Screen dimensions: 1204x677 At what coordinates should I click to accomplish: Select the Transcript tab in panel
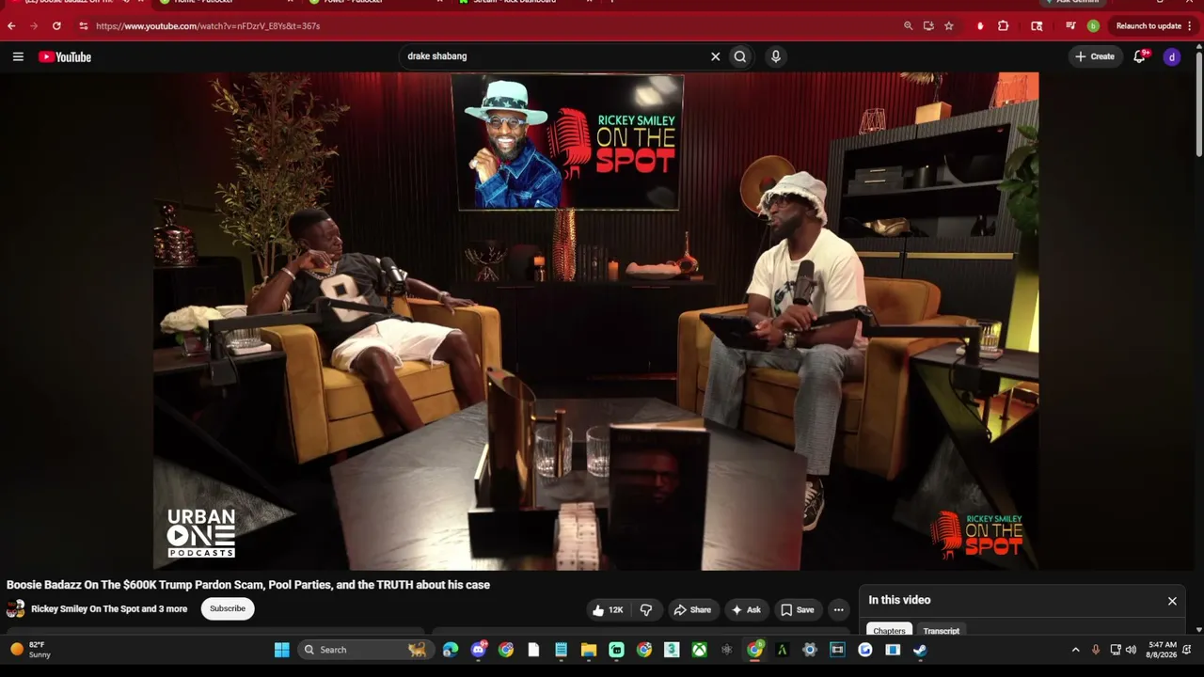(x=942, y=631)
